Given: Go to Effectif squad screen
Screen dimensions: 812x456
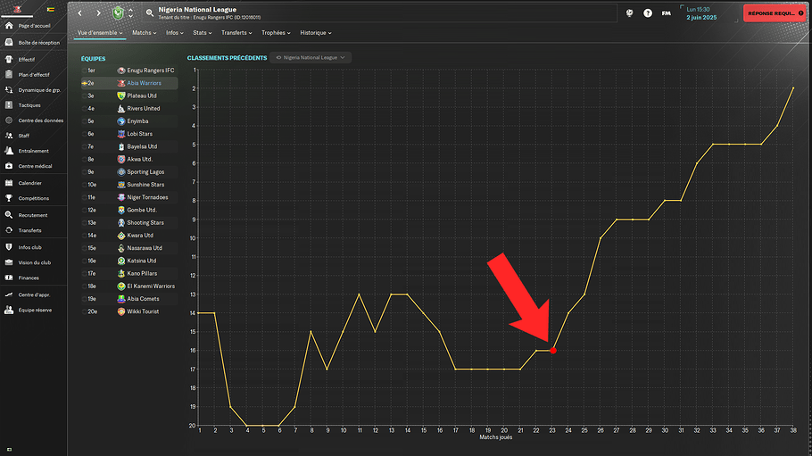Looking at the screenshot, I should click(x=27, y=59).
